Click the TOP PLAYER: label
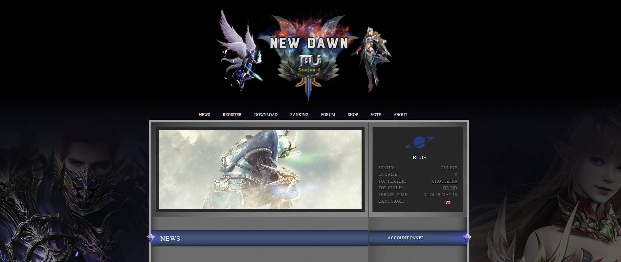This screenshot has width=621, height=262. [392, 181]
